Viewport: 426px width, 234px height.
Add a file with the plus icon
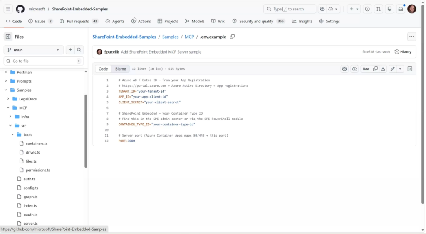click(70, 50)
